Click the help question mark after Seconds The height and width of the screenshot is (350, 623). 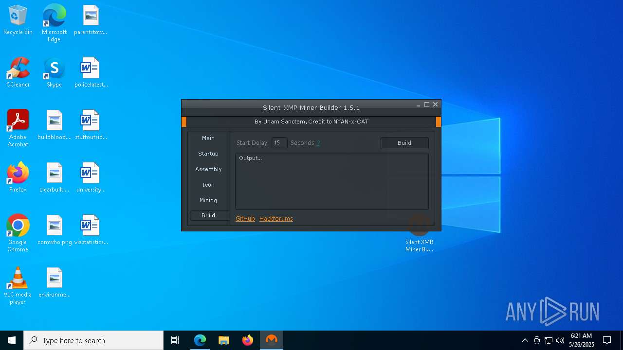319,143
